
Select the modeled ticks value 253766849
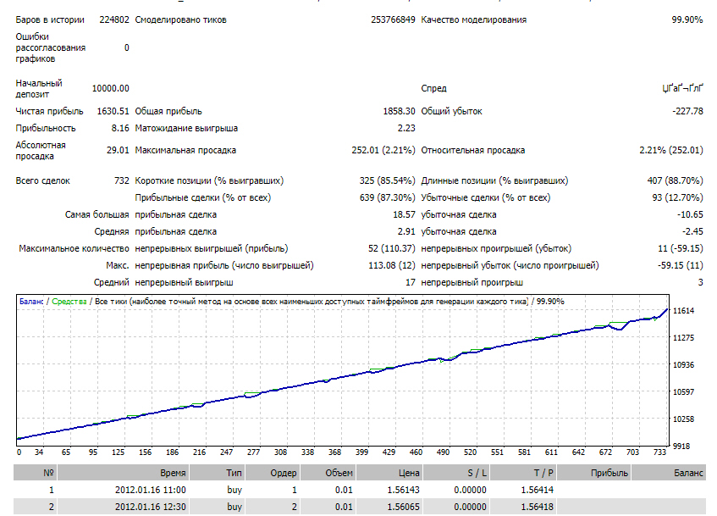tap(393, 19)
